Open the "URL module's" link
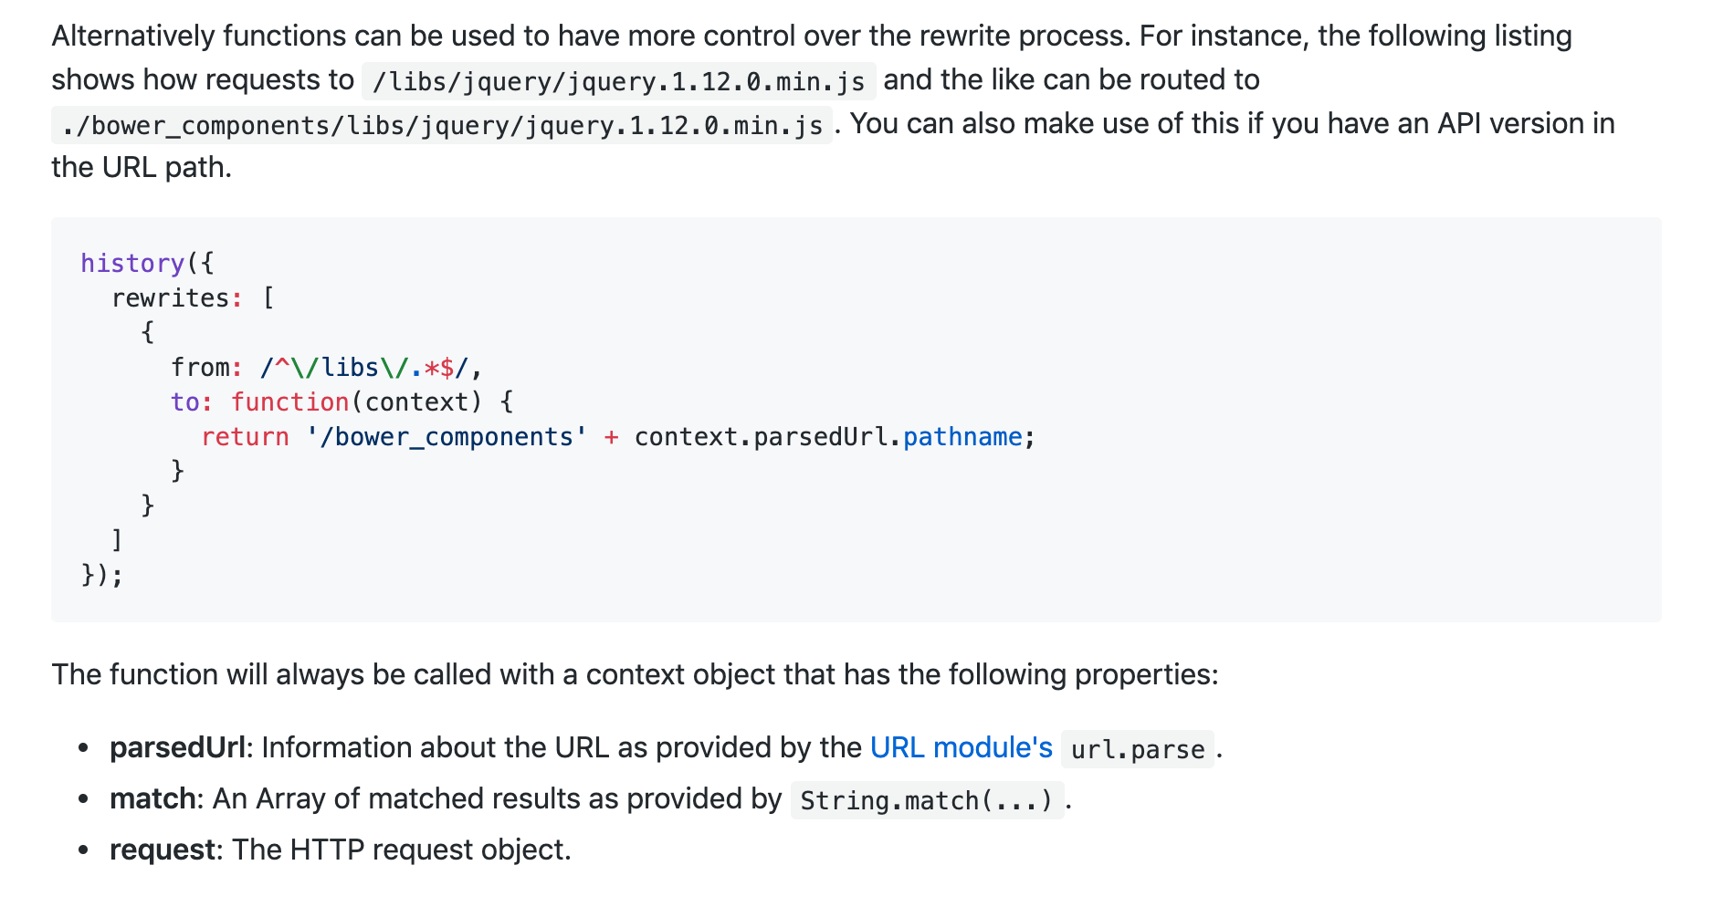The width and height of the screenshot is (1713, 907). [961, 748]
